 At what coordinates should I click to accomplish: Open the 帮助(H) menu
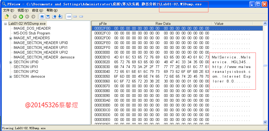tap(52, 10)
